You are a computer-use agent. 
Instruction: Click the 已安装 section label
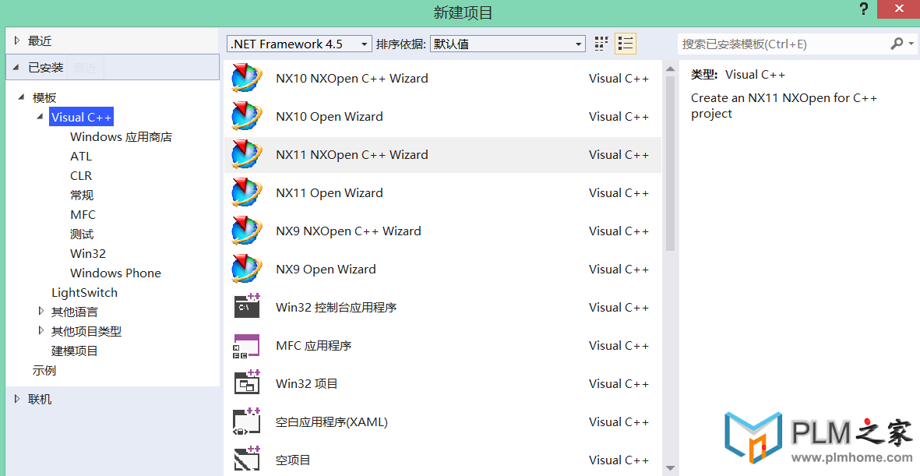coord(46,68)
